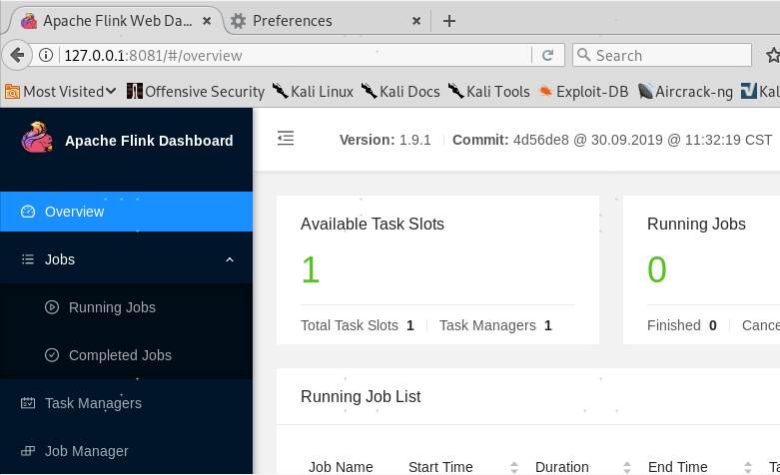Open a new browser tab

pyautogui.click(x=449, y=21)
